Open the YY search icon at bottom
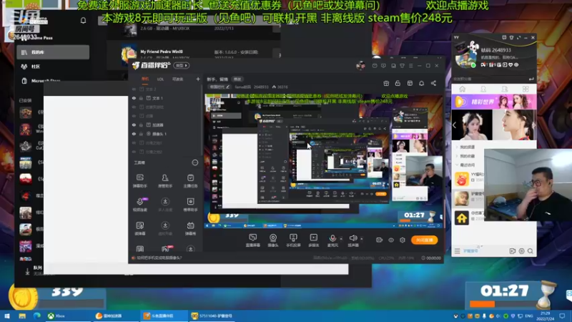 click(x=530, y=251)
